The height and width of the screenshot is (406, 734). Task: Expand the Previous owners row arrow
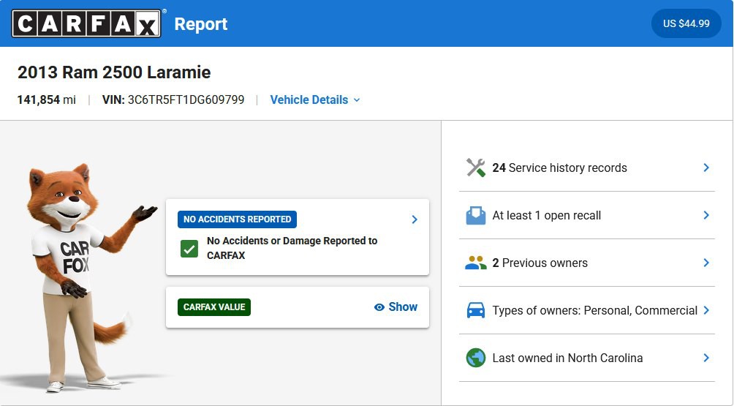click(706, 263)
